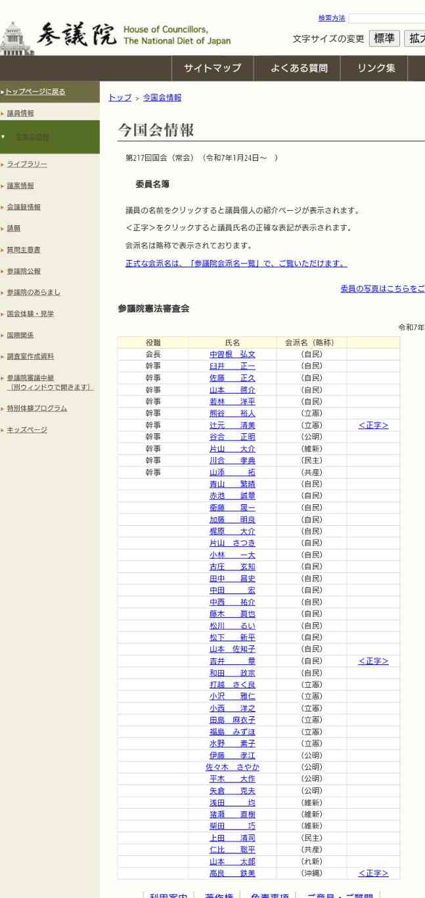Open 青山 繁晴's profile link

coord(232,484)
